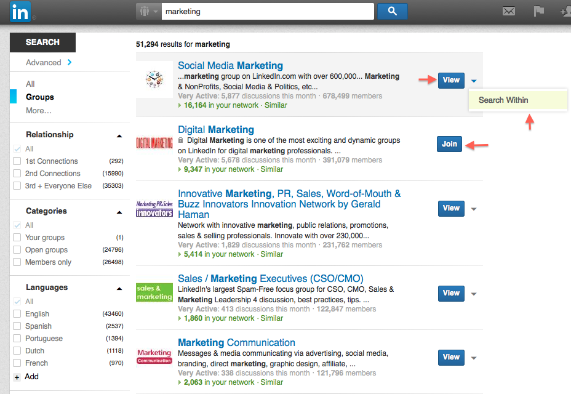Select the All search filter
Image resolution: width=571 pixels, height=394 pixels.
[x=30, y=84]
